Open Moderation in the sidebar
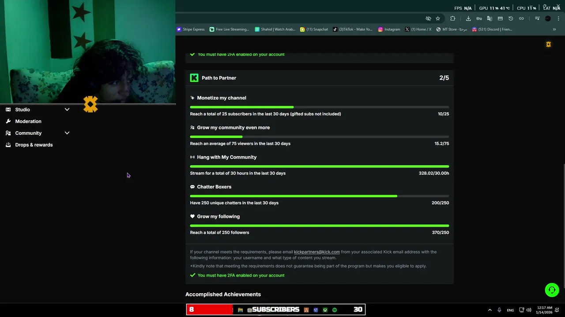This screenshot has width=565, height=317. pyautogui.click(x=28, y=122)
